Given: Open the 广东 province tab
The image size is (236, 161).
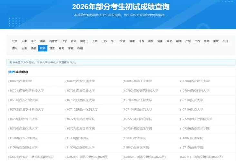Looking at the screenshot, I should coord(188,41).
